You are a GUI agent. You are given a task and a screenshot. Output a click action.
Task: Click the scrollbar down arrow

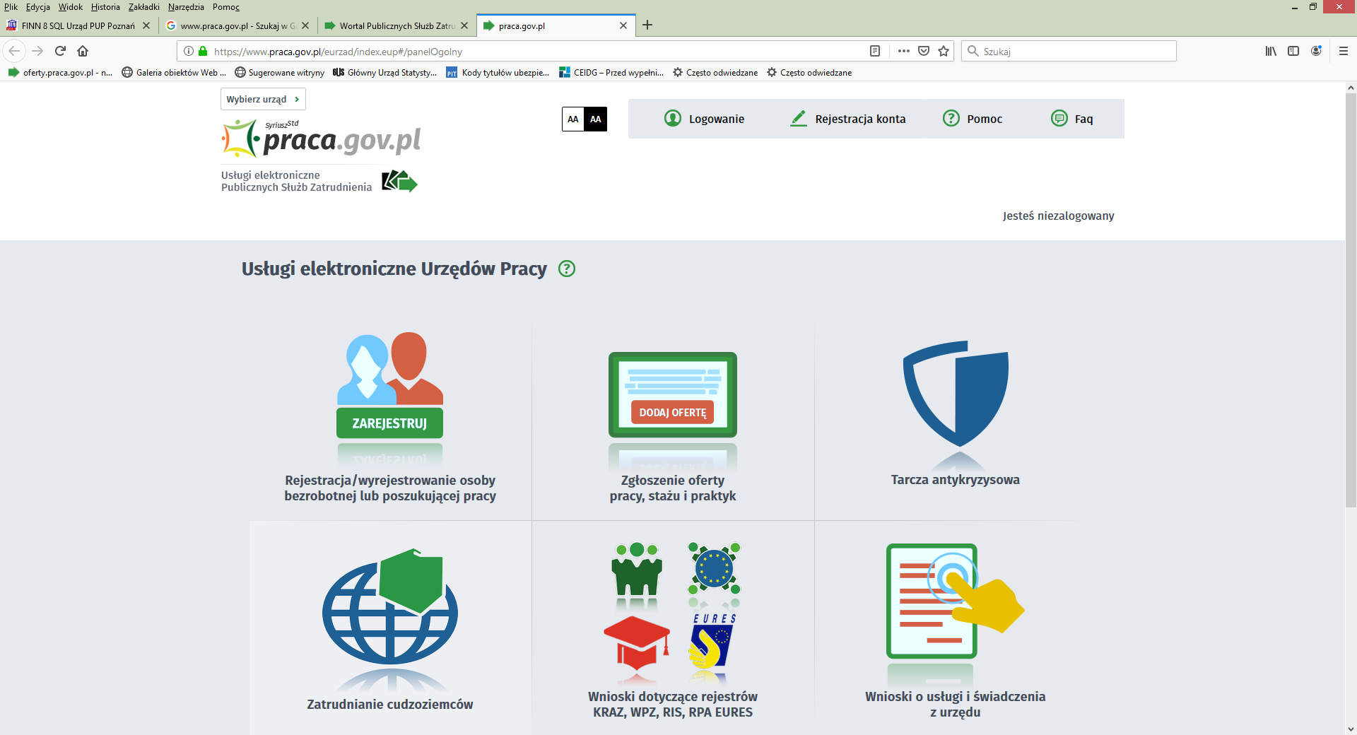click(1351, 729)
